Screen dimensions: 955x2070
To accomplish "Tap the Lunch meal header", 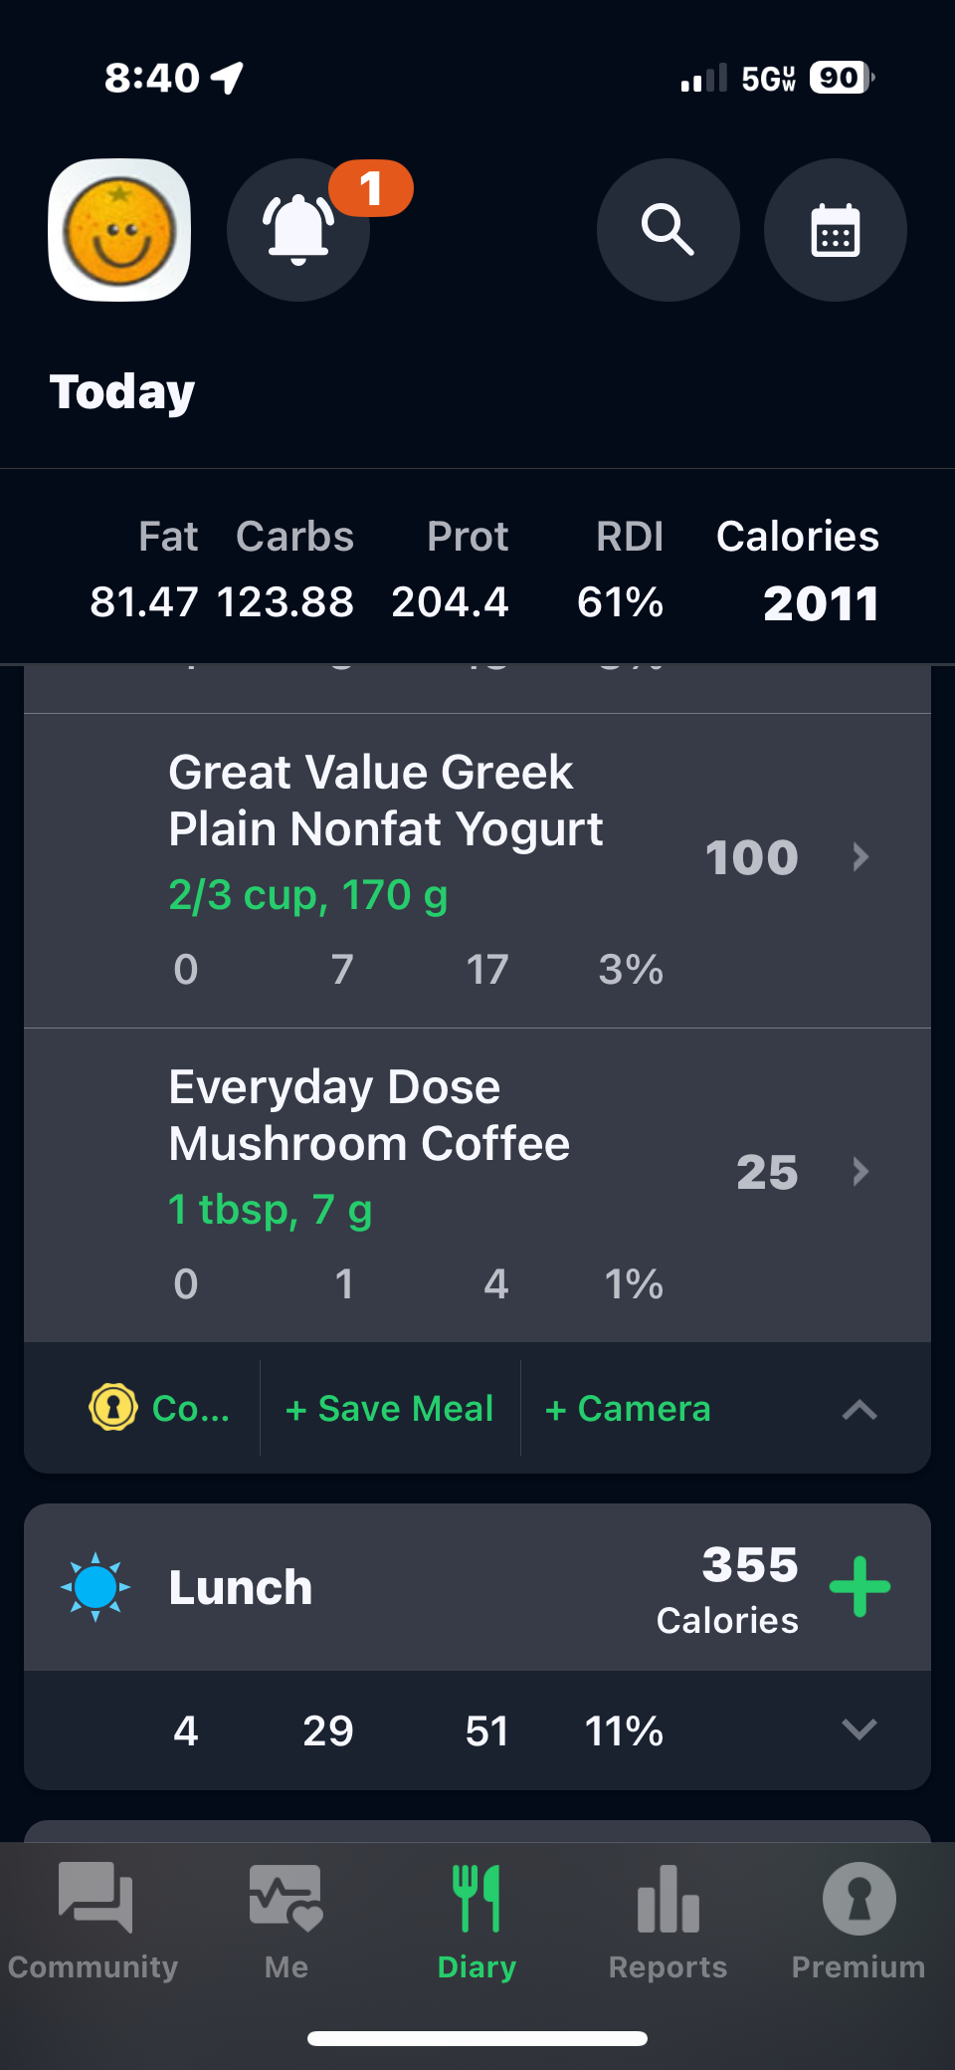I will (241, 1587).
